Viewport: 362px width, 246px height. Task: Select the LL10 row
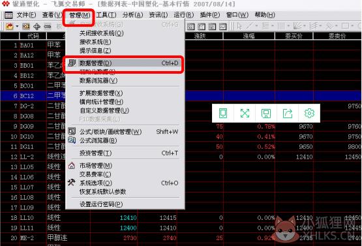point(181,217)
